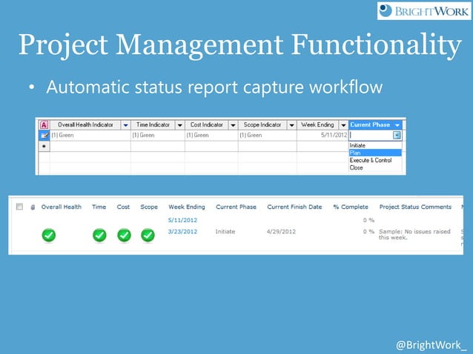The height and width of the screenshot is (354, 473).
Task: Select the Time Indicator (1) Green cell
Action: pyautogui.click(x=158, y=136)
